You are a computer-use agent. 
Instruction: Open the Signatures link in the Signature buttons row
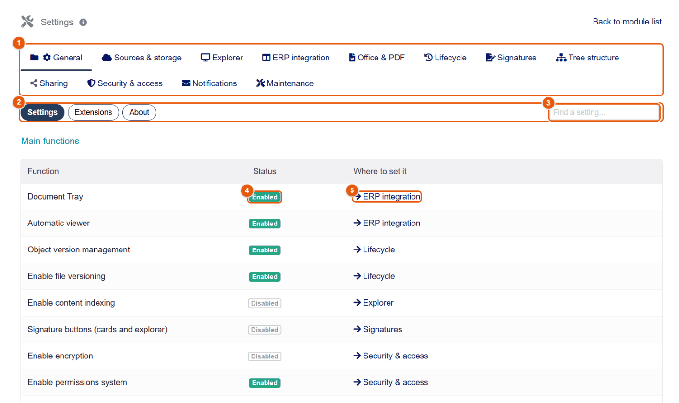coord(378,329)
